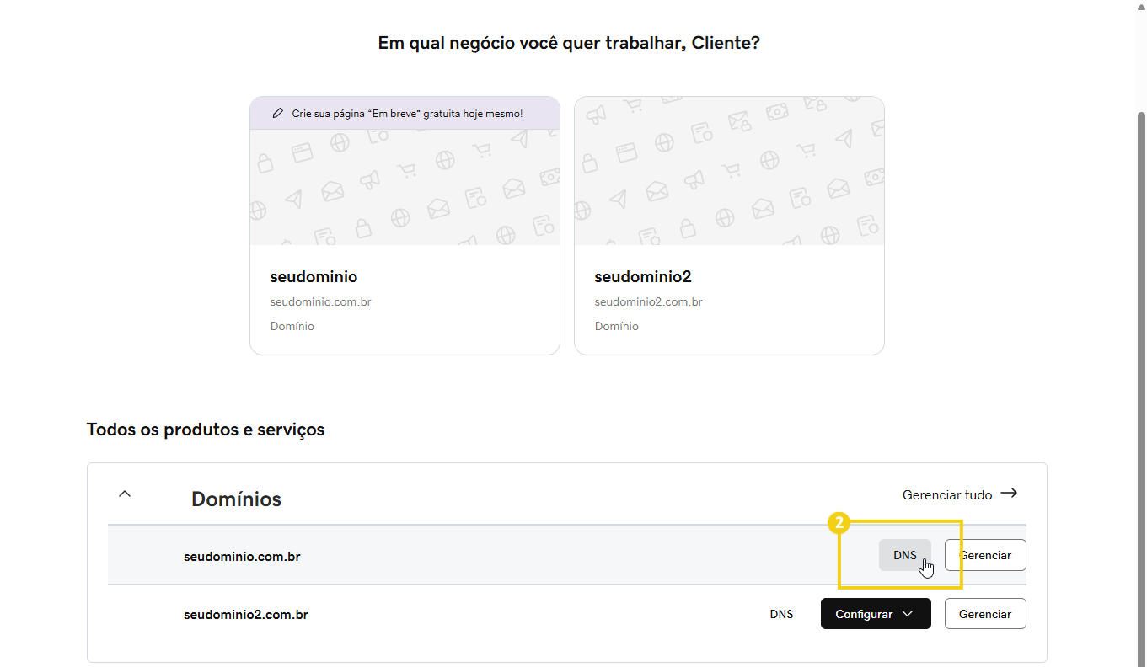
Task: Open Gerenciar for seudominio.com.br
Action: [x=985, y=554]
